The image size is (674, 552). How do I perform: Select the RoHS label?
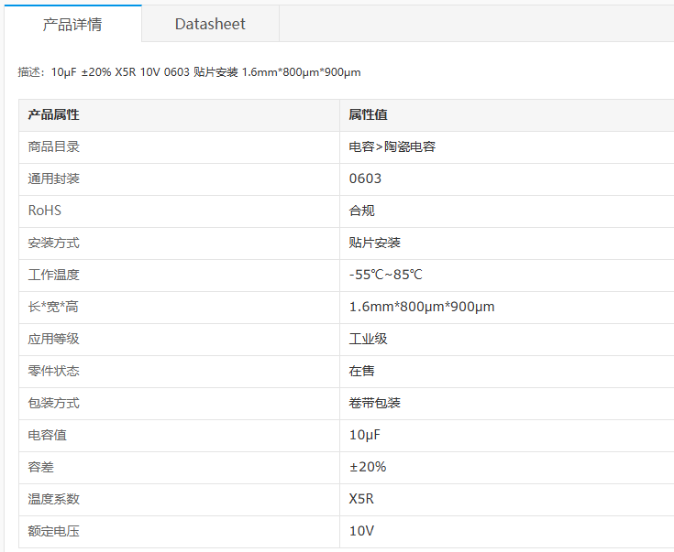[x=45, y=211]
